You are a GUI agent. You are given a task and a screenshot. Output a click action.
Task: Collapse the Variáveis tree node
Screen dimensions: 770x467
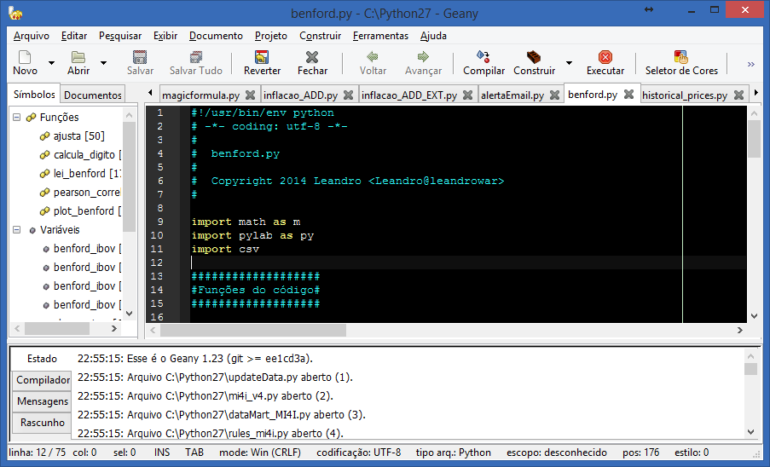[x=17, y=229]
